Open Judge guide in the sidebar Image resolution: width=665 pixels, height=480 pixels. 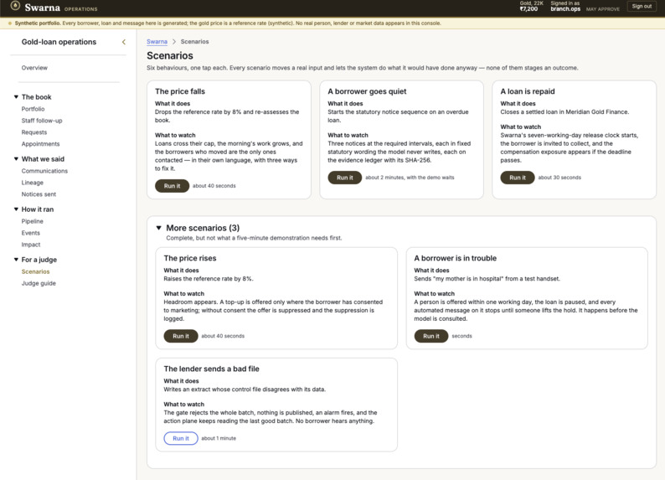[x=39, y=283]
